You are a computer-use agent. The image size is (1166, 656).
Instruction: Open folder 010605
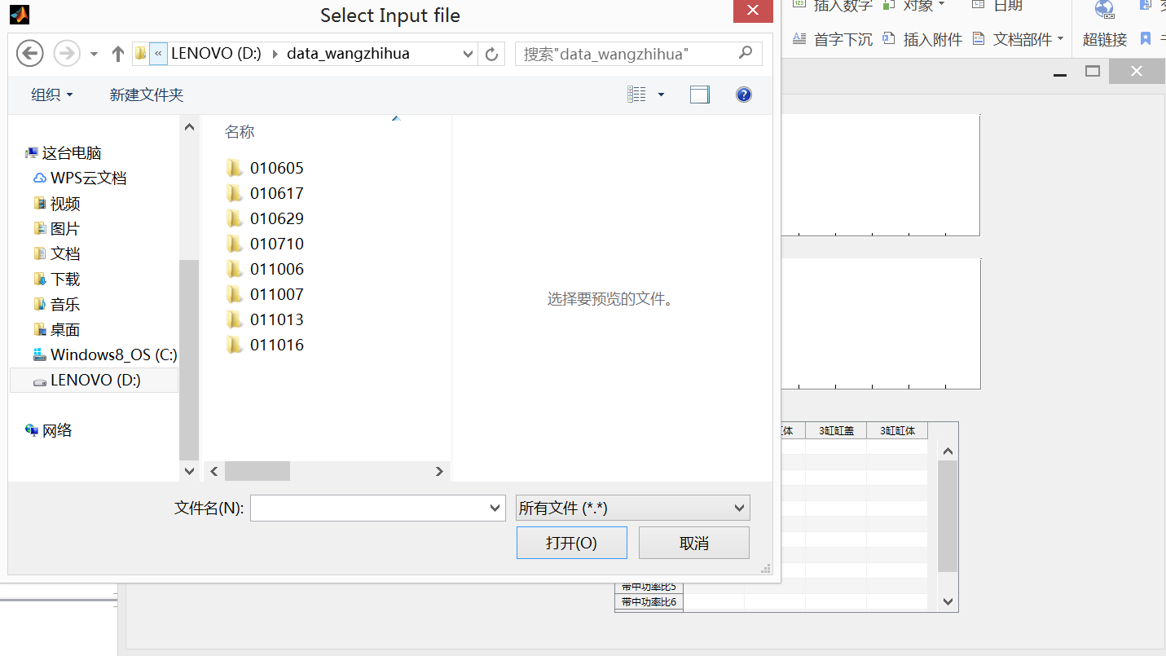click(x=276, y=168)
